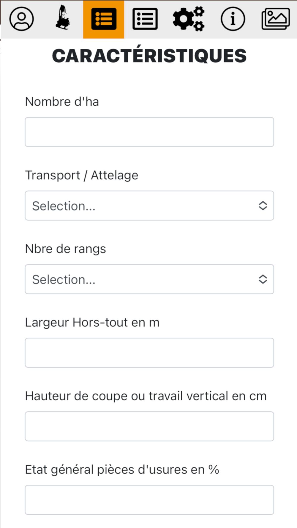The image size is (297, 528).
Task: Open the information circle tab icon
Action: coord(233,19)
